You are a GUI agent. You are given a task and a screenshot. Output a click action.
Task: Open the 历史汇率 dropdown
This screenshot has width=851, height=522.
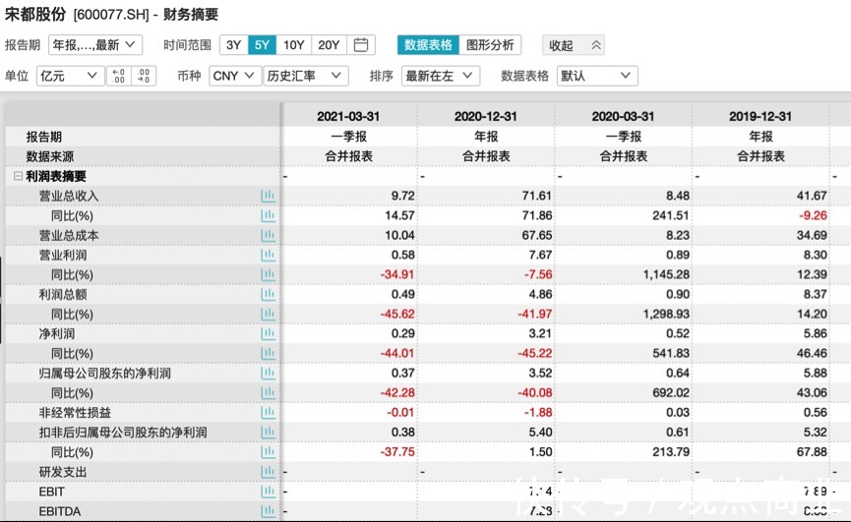[x=305, y=76]
